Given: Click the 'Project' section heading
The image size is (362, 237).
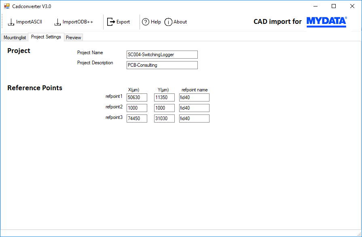Looking at the screenshot, I should tap(19, 51).
